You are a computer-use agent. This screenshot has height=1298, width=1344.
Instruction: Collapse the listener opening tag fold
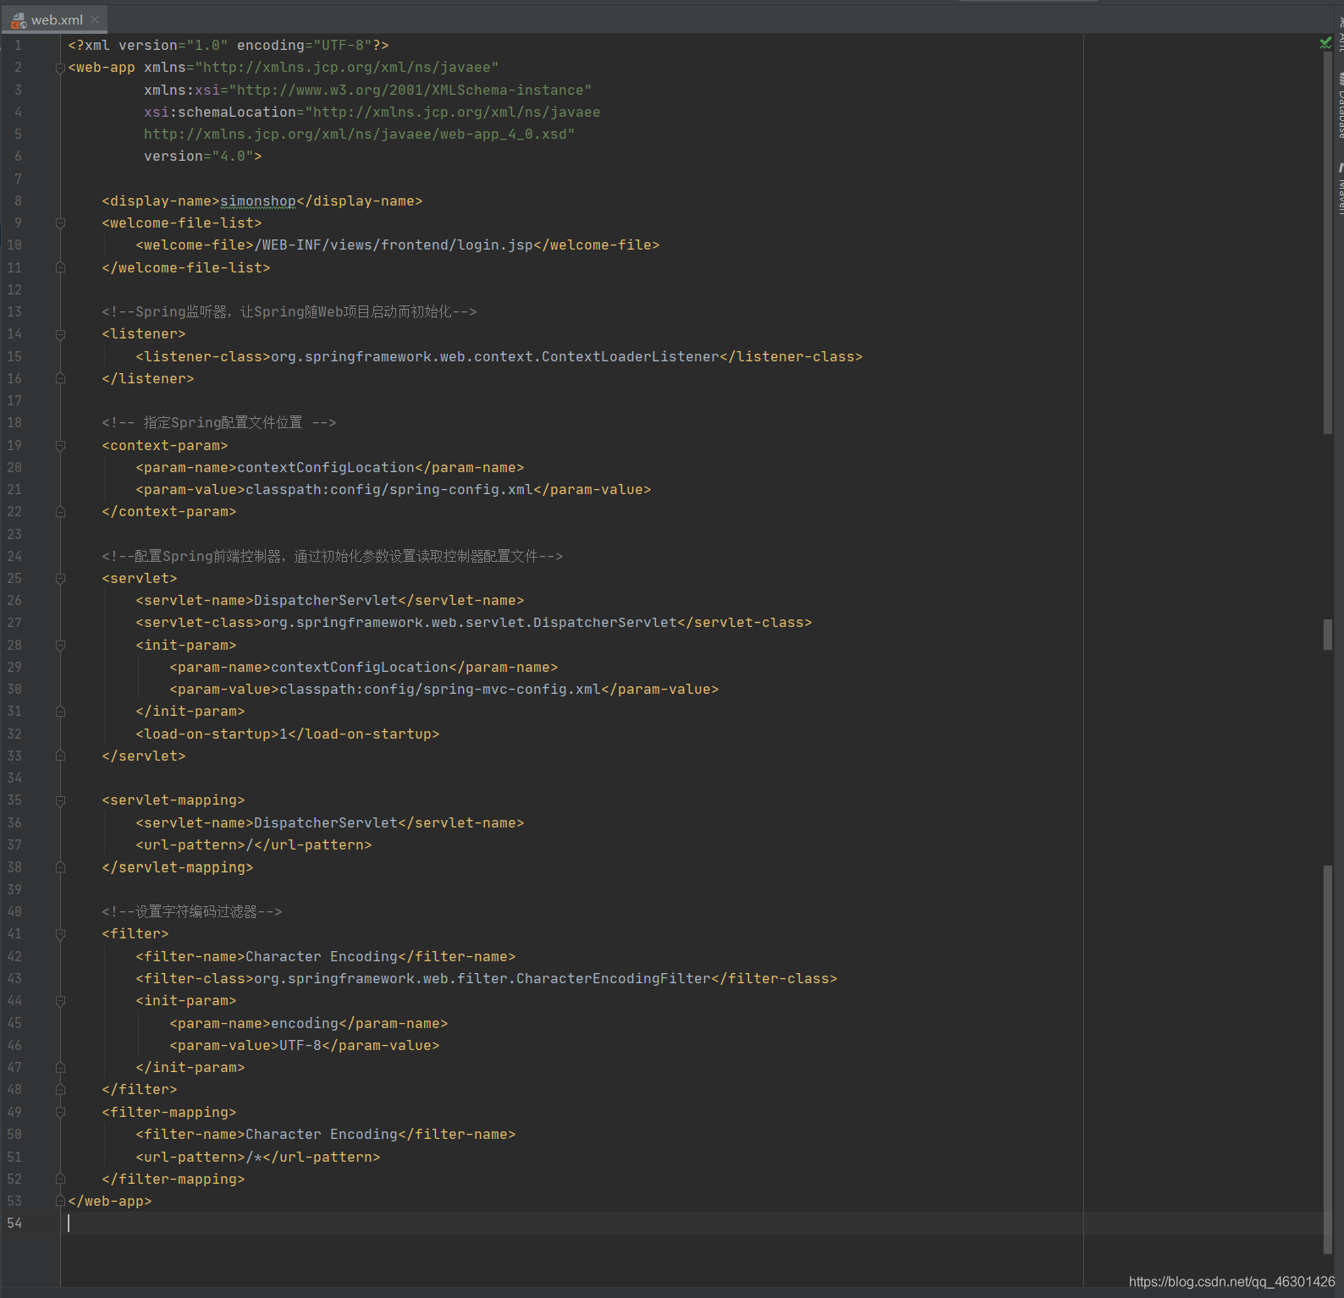(x=60, y=334)
